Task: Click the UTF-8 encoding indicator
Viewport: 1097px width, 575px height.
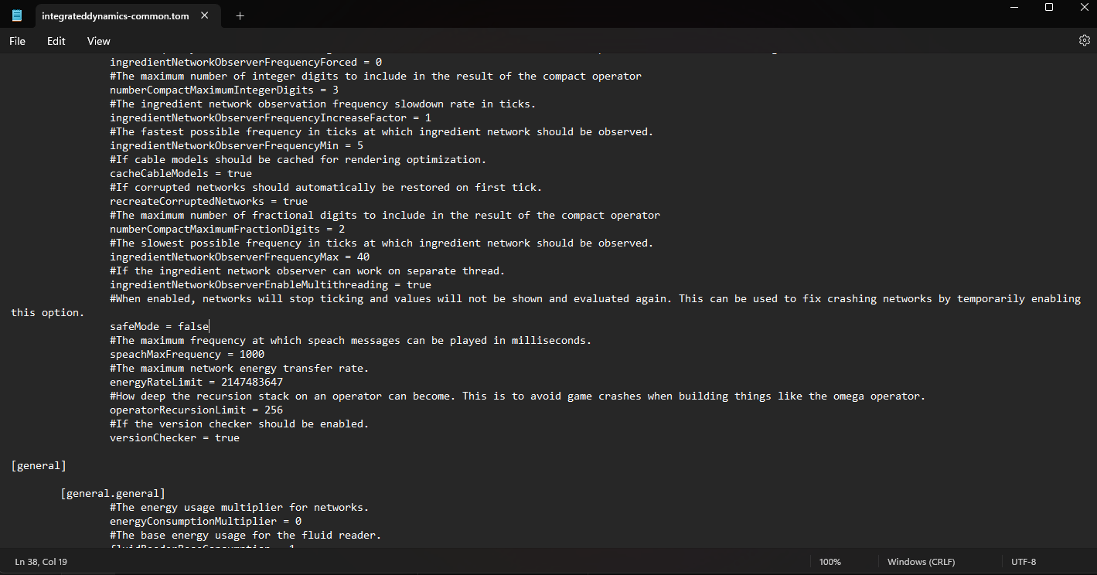Action: point(1023,561)
